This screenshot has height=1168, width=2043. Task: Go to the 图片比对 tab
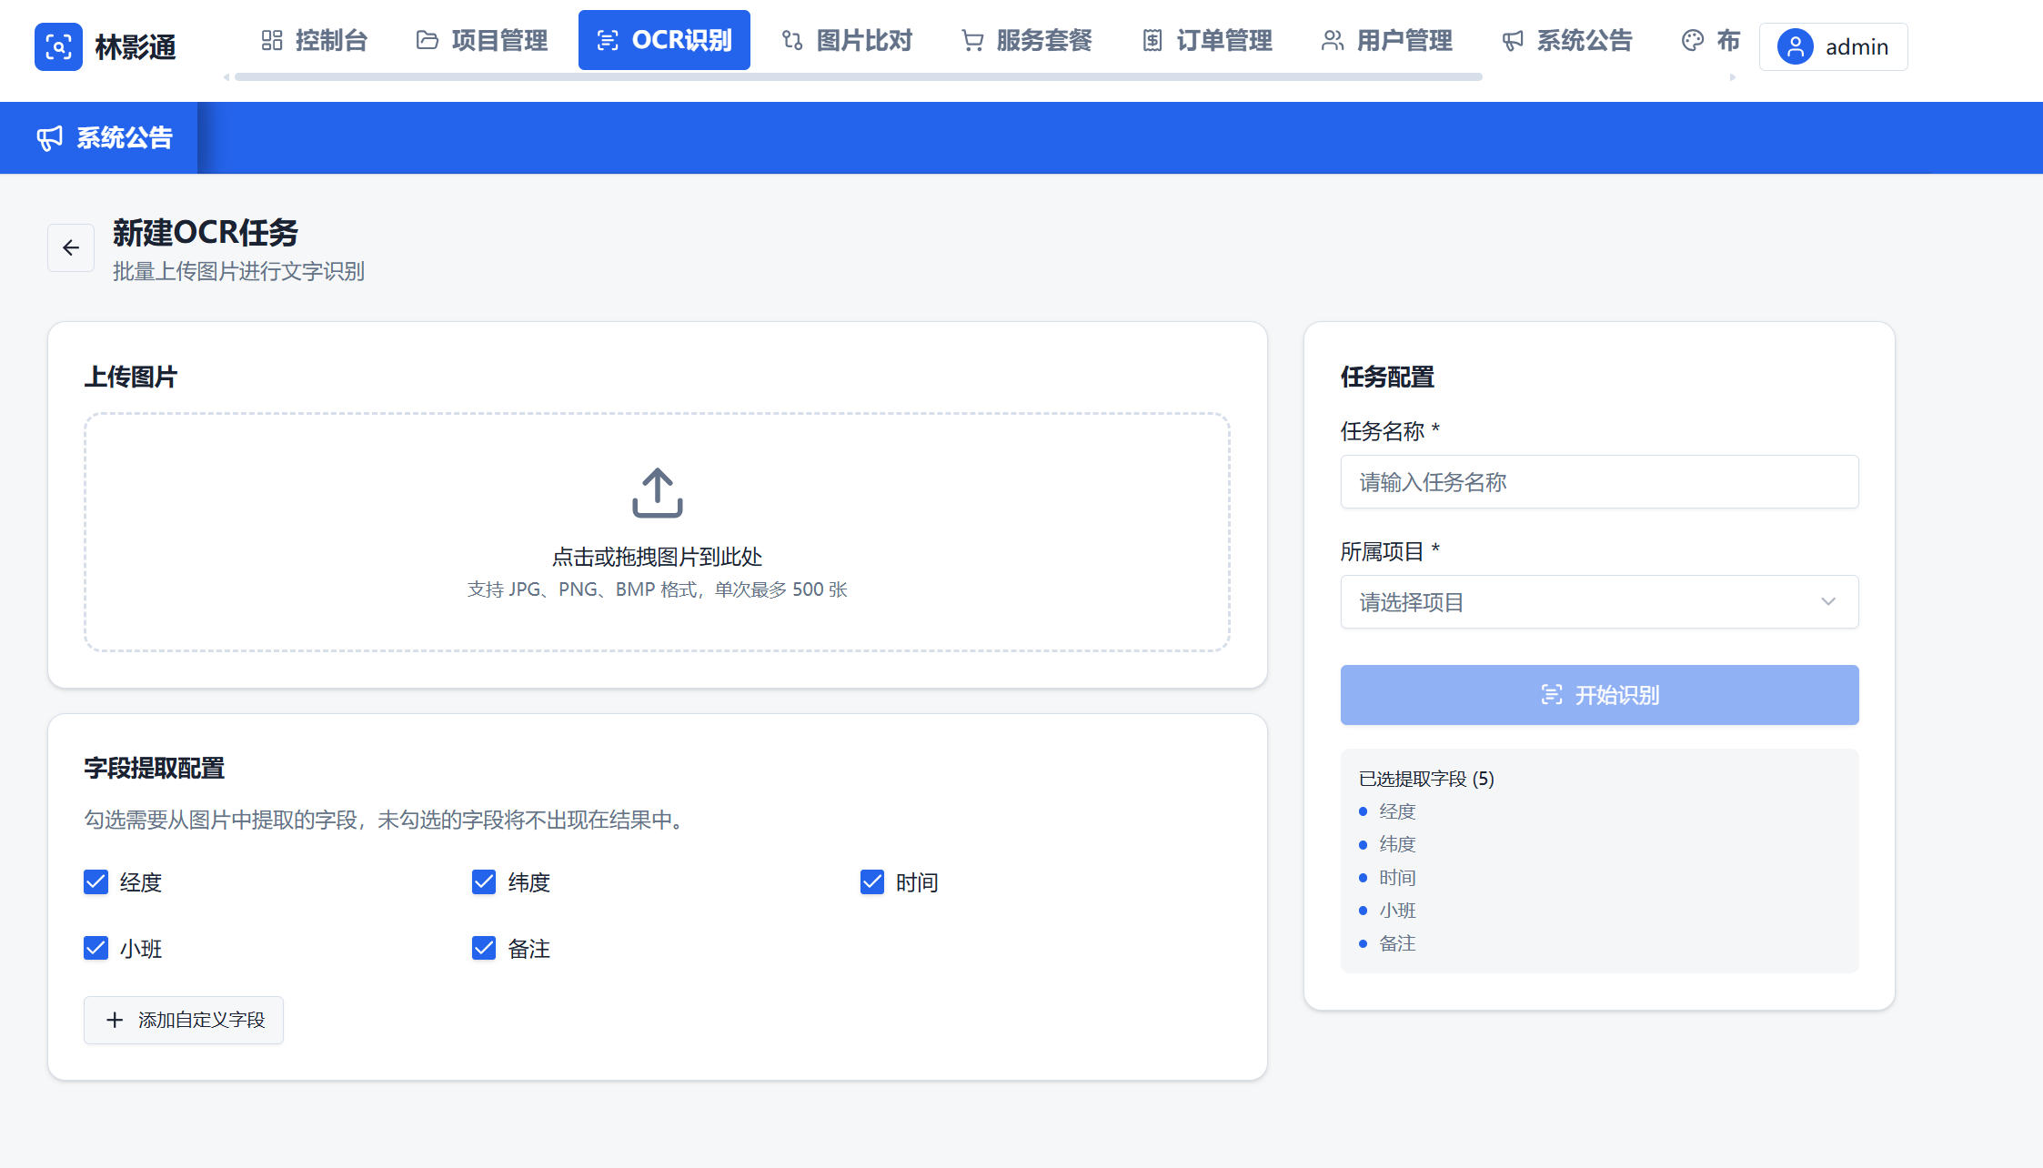[847, 40]
